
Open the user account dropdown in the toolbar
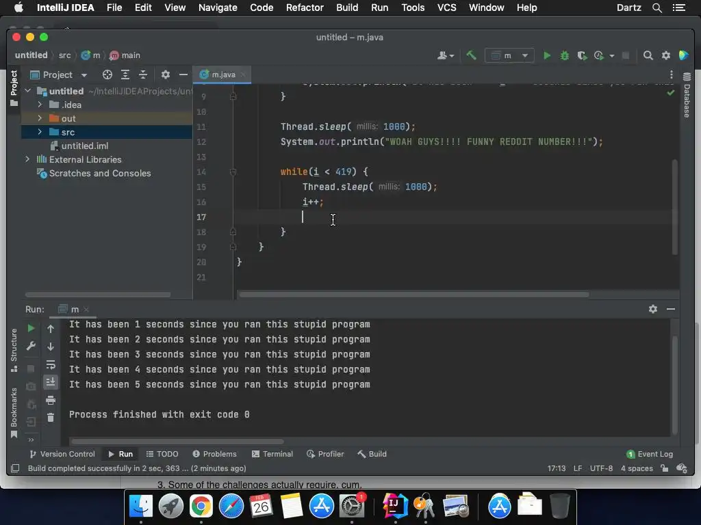(446, 55)
